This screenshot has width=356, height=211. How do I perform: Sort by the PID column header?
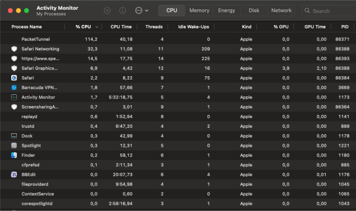(x=345, y=27)
